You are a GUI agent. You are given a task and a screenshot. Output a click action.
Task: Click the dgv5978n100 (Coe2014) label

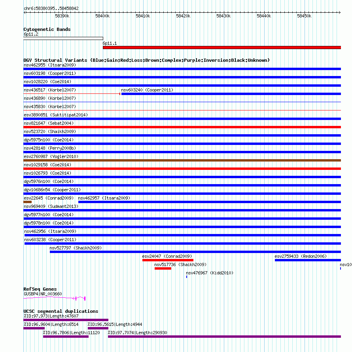[49, 223]
